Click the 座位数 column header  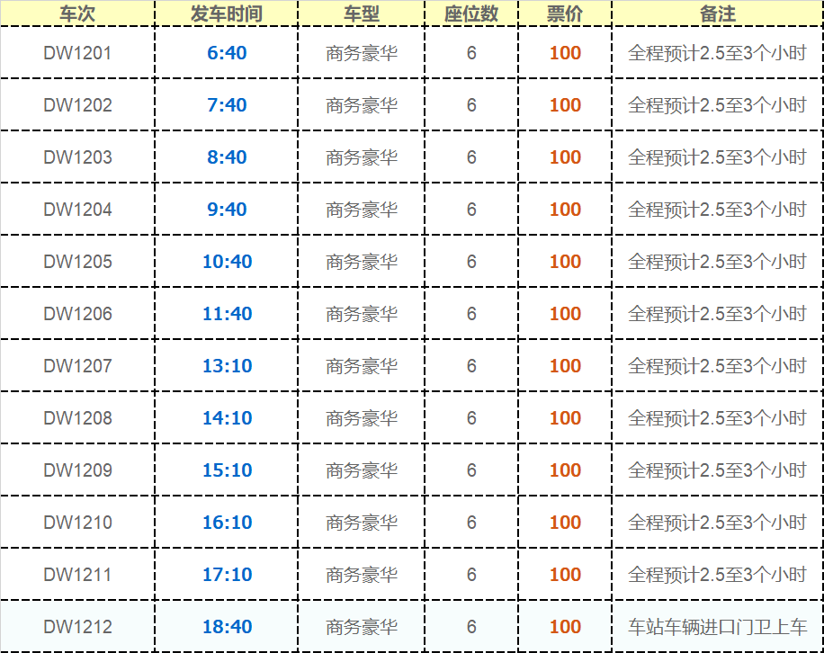tap(471, 13)
